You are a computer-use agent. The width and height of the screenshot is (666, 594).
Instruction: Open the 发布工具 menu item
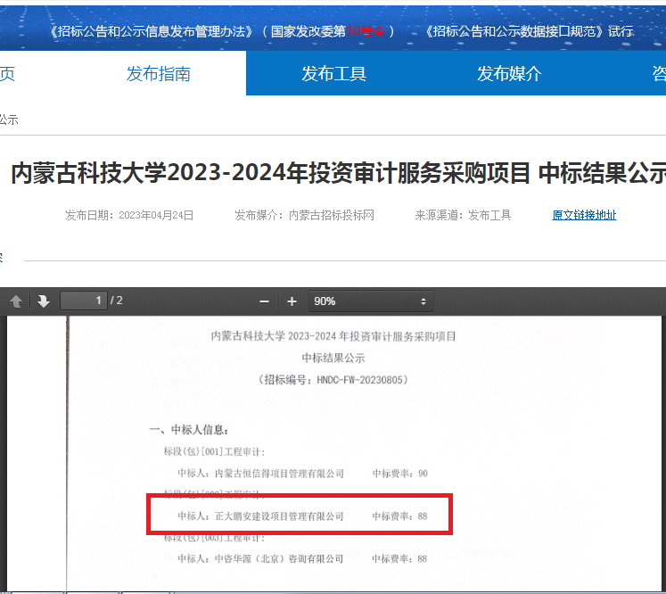click(333, 74)
